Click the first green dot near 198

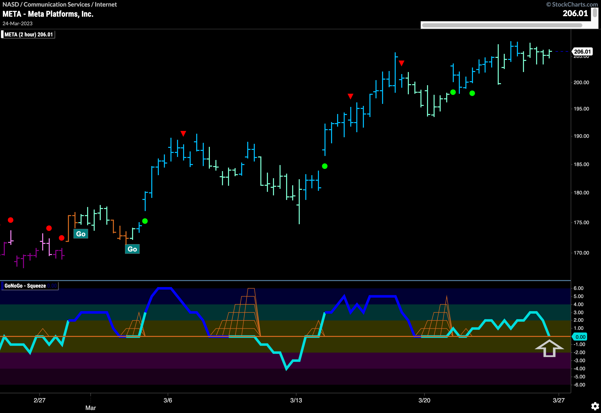tap(453, 92)
